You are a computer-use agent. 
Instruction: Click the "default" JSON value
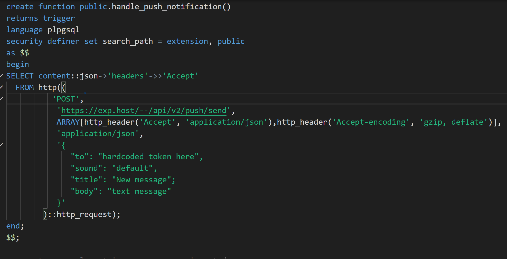pyautogui.click(x=132, y=168)
